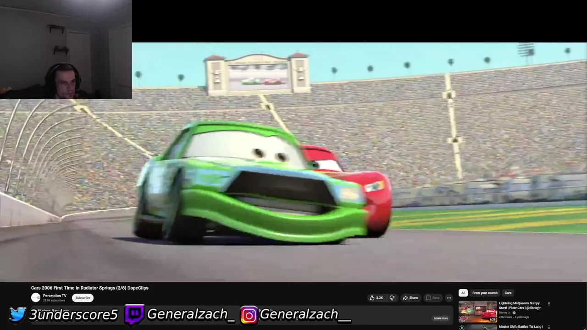587x330 pixels.
Task: Click Learn more button
Action: 441,318
